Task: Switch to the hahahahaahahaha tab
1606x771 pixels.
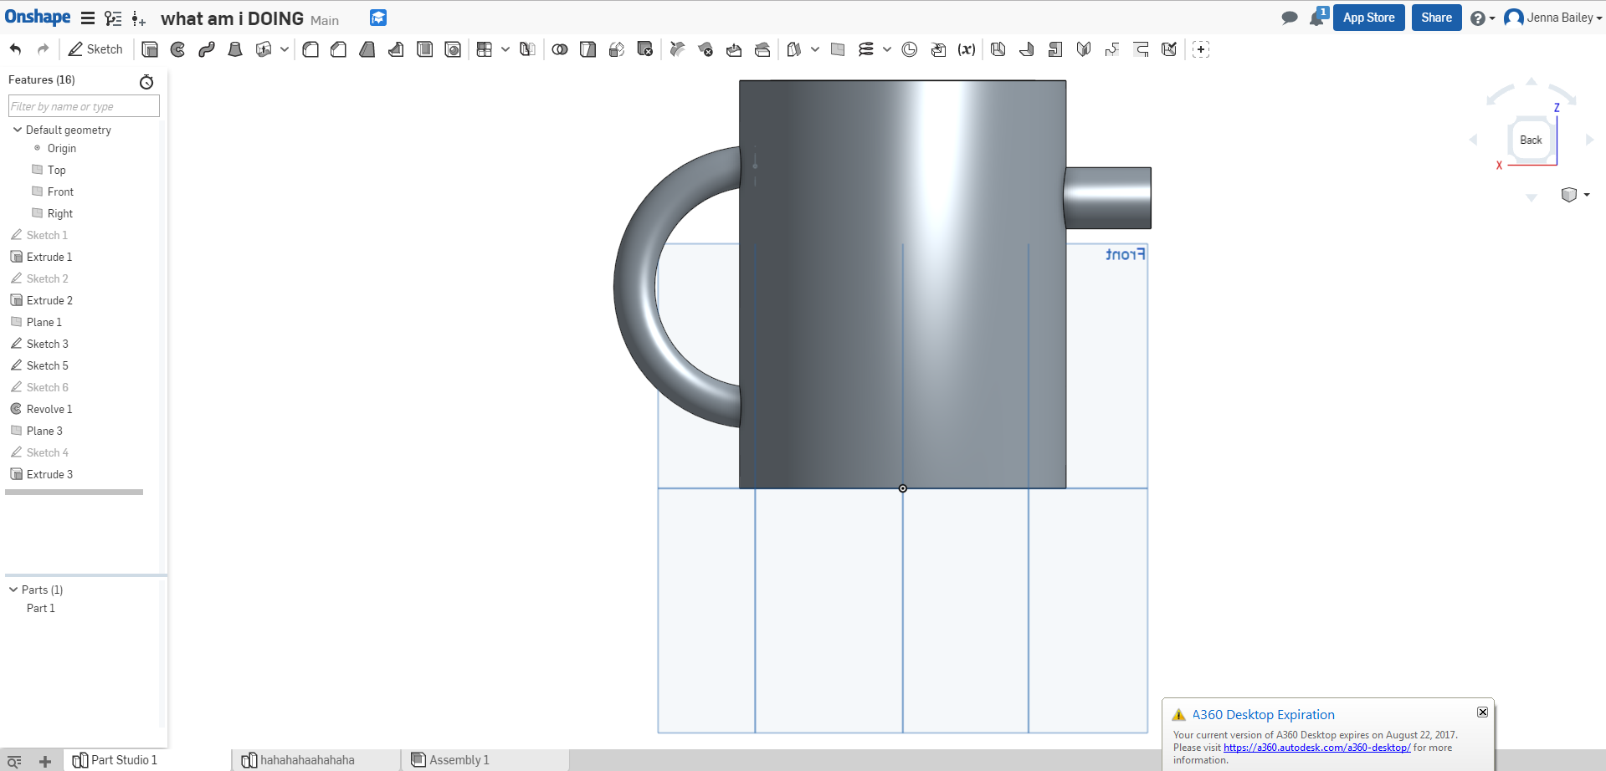Action: coord(306,760)
